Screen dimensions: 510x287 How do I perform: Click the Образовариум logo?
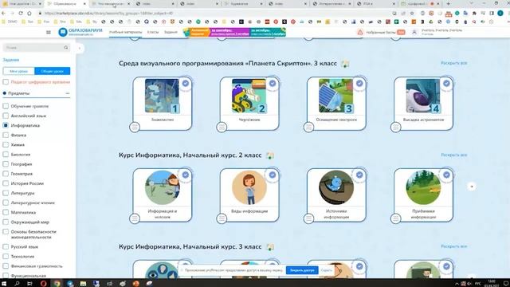click(80, 32)
